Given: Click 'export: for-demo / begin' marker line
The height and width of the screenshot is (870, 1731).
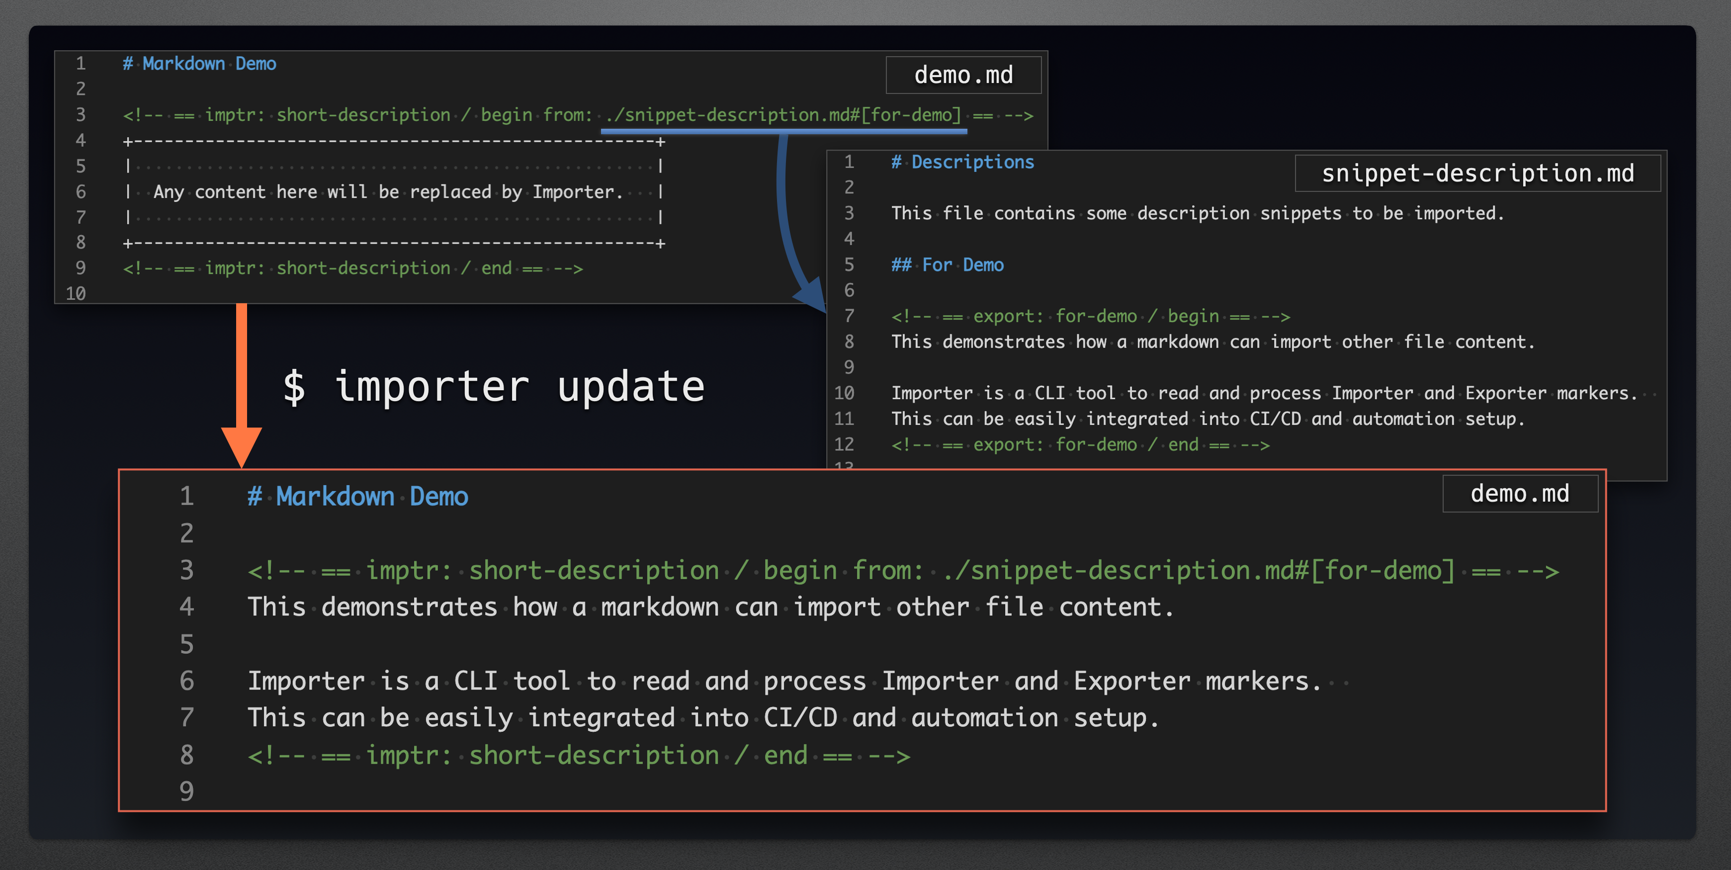Looking at the screenshot, I should (x=1091, y=316).
